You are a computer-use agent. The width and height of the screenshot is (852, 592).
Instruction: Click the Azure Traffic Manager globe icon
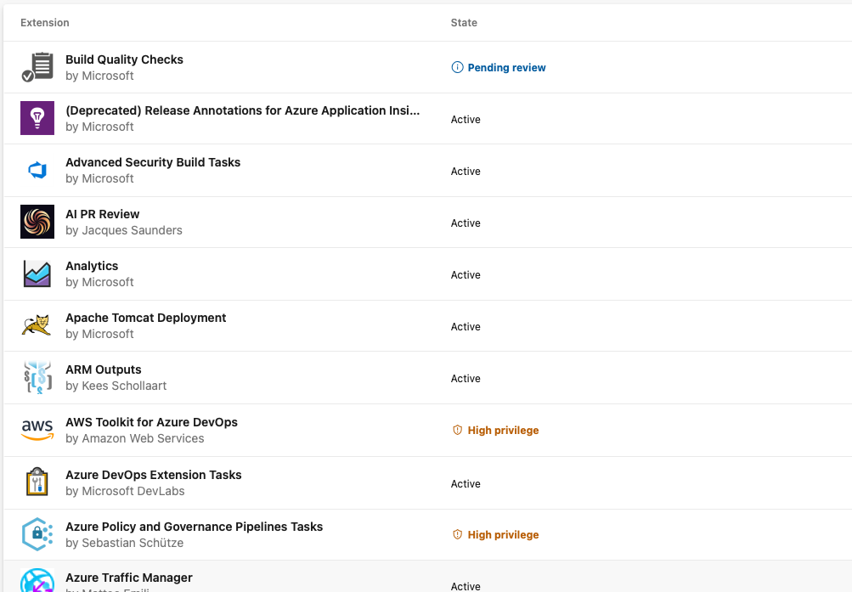tap(37, 580)
